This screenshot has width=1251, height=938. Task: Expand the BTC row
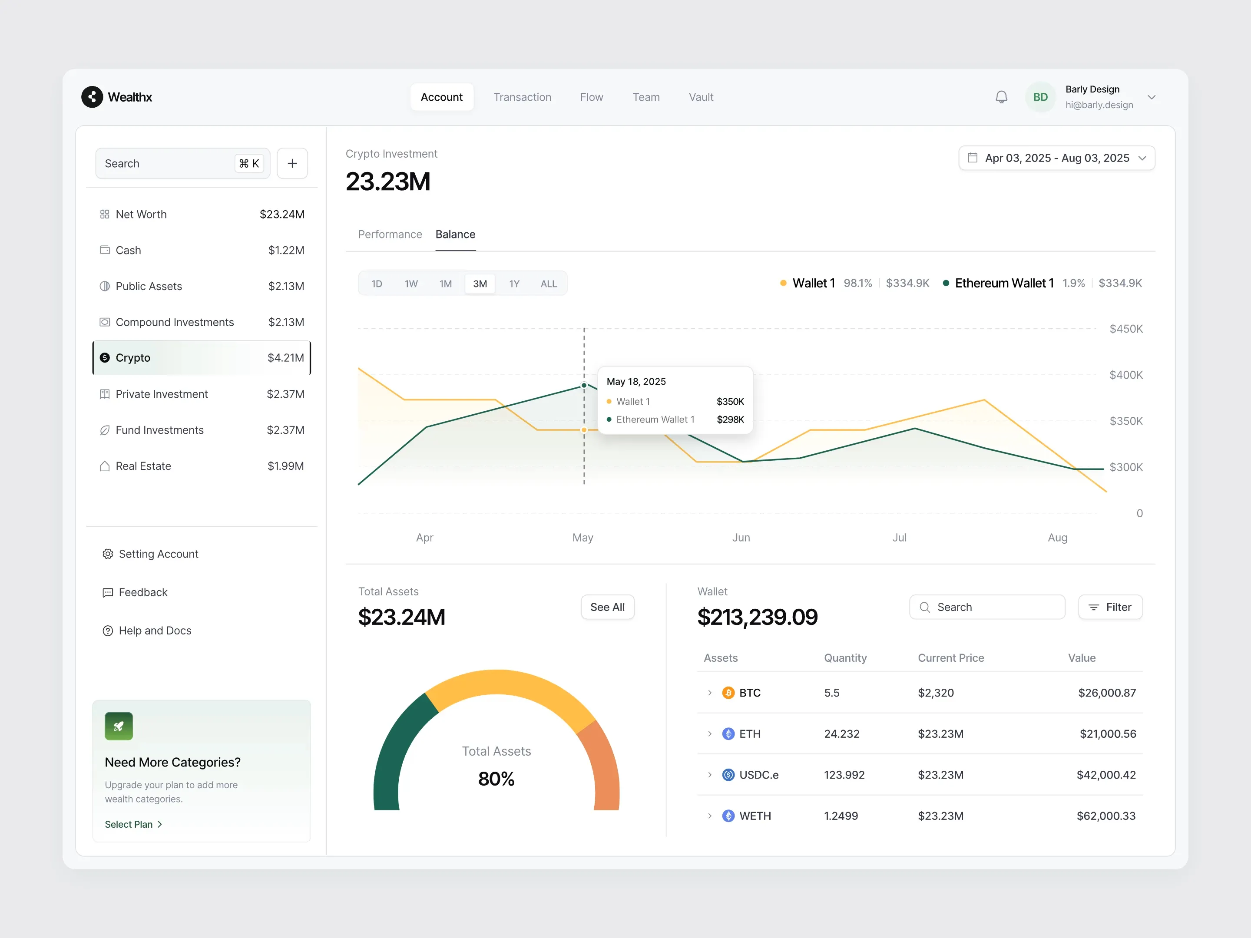[710, 693]
